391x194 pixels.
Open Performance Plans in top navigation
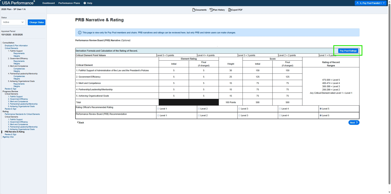click(x=69, y=3)
